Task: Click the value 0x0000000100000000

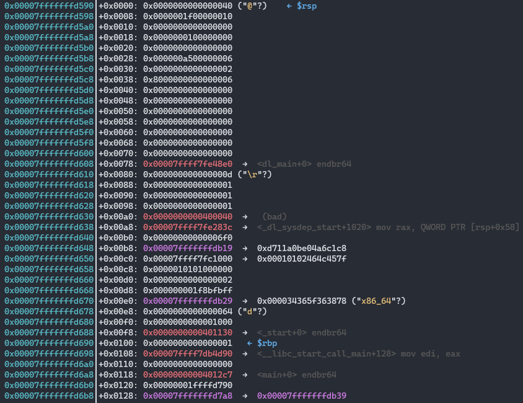Action: coord(188,37)
